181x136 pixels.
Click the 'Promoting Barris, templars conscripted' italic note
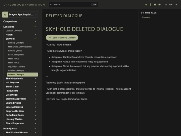(65, 83)
